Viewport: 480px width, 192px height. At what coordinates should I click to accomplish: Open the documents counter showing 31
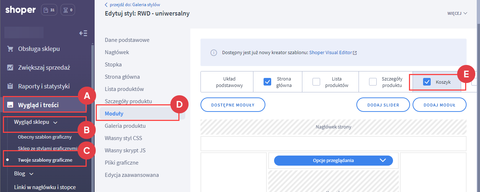tap(49, 10)
